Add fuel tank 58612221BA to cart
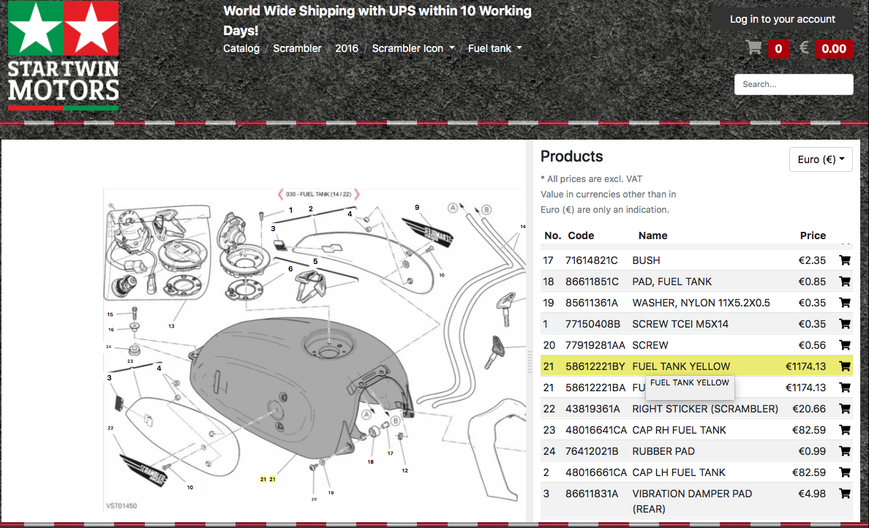 (x=845, y=388)
